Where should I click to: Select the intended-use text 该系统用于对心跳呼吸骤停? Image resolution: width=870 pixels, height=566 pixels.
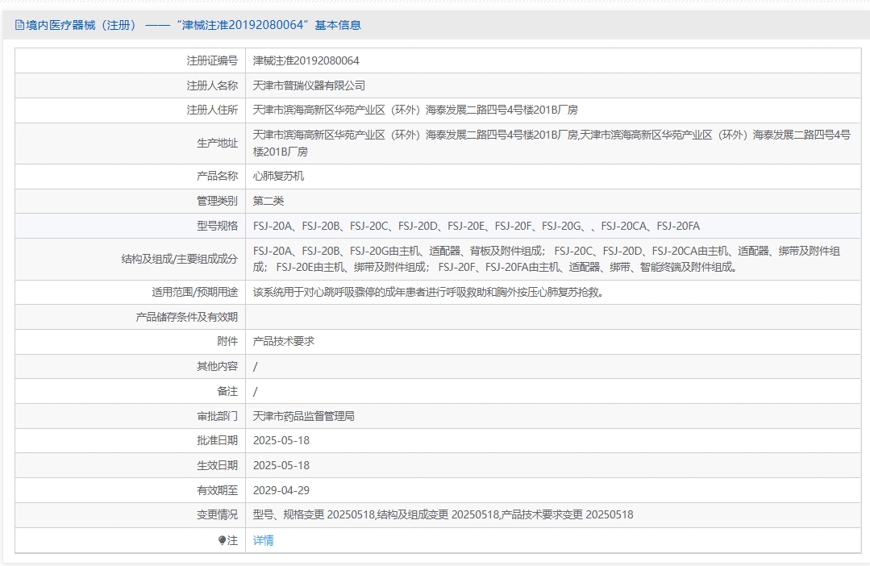pyautogui.click(x=428, y=292)
